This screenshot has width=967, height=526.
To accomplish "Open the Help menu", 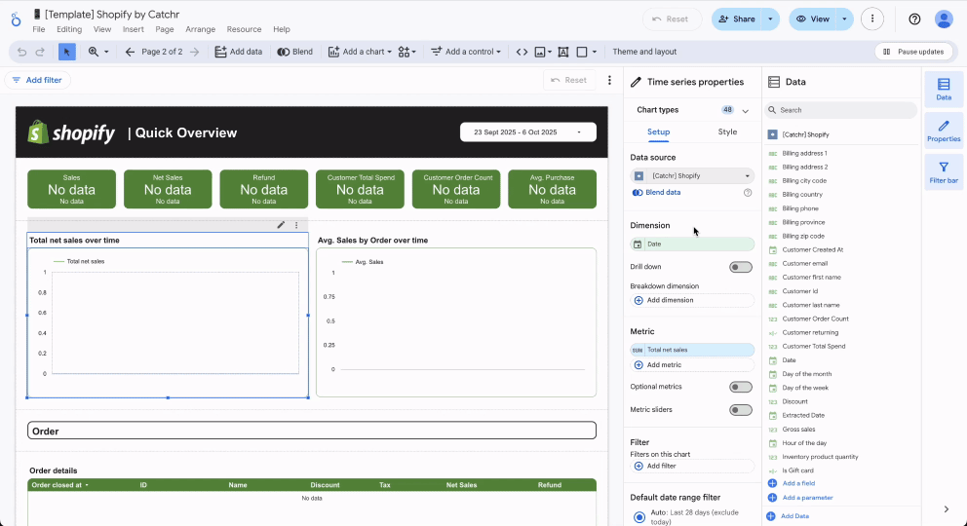I will (x=281, y=29).
